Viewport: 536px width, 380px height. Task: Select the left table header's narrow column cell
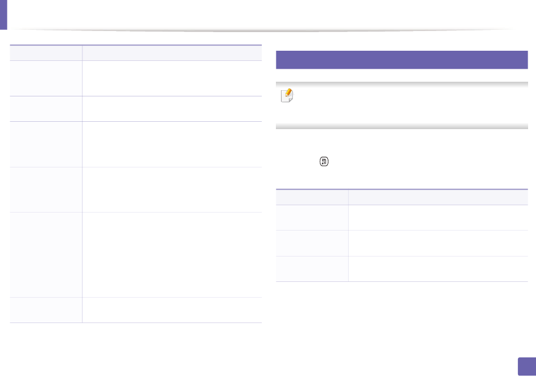click(x=46, y=53)
